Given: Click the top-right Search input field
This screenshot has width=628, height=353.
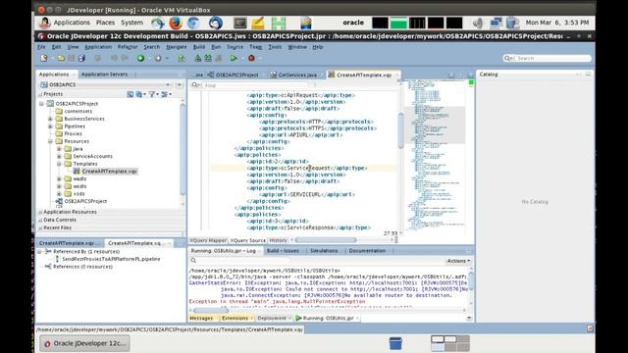Looking at the screenshot, I should (547, 59).
